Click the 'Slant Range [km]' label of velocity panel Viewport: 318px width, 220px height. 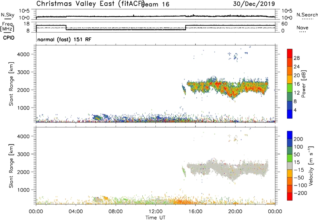(x=11, y=166)
